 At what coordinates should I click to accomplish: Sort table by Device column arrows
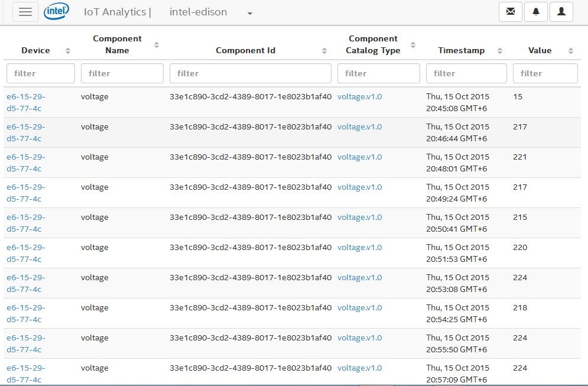pos(68,51)
